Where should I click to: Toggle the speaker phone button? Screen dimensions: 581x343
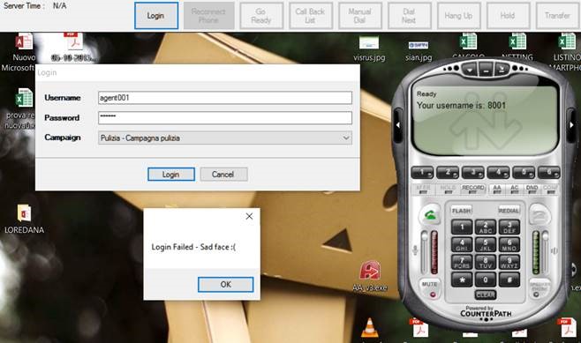coord(539,288)
